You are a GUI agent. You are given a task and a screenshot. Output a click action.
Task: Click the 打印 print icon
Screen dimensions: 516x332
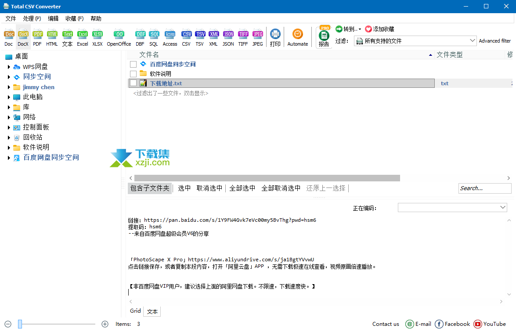[275, 37]
